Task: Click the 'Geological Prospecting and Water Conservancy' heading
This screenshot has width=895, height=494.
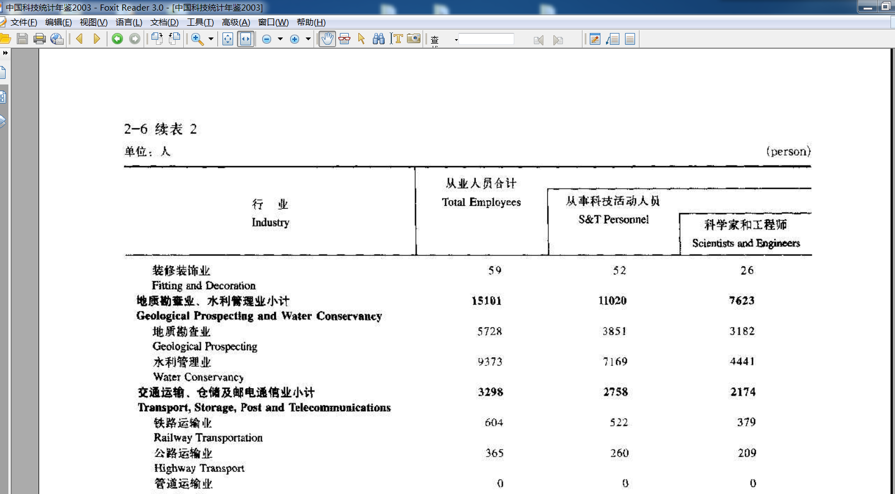Action: coord(259,316)
